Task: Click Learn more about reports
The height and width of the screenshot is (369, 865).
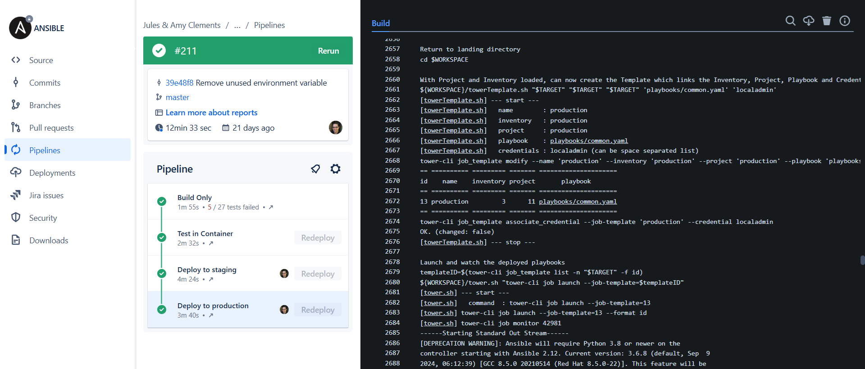Action: pyautogui.click(x=212, y=113)
